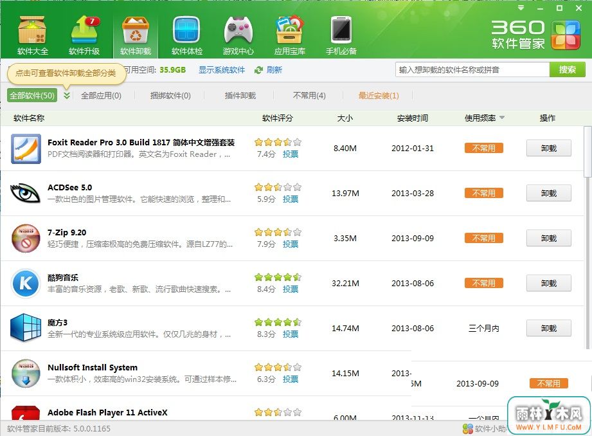The width and height of the screenshot is (592, 436).
Task: Click the 刷新 refresh link
Action: [274, 70]
